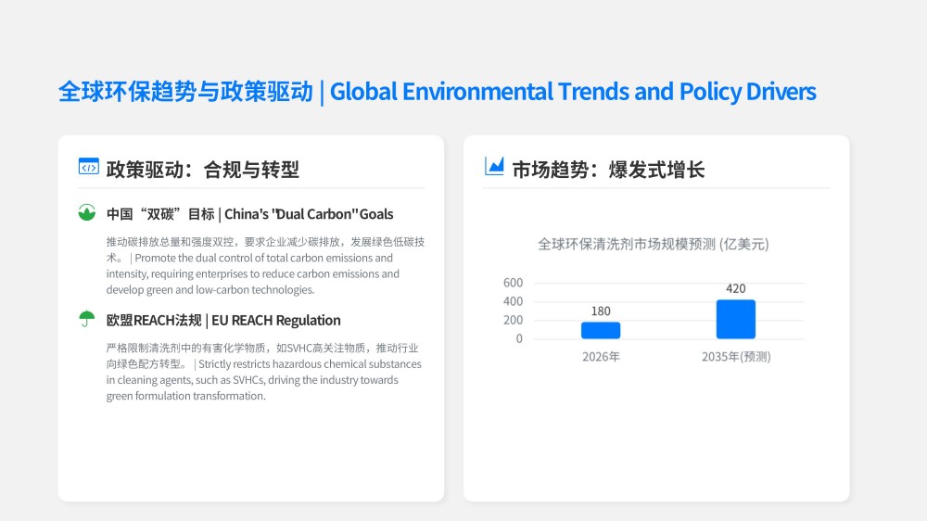Image resolution: width=927 pixels, height=521 pixels.
Task: Click the 180 data label above bar
Action: [601, 311]
